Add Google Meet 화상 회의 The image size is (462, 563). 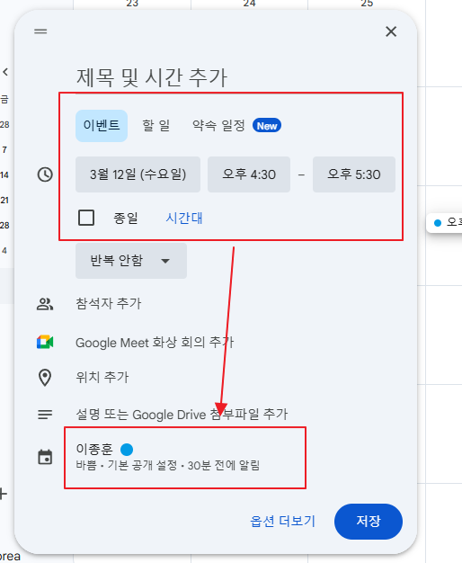point(155,342)
